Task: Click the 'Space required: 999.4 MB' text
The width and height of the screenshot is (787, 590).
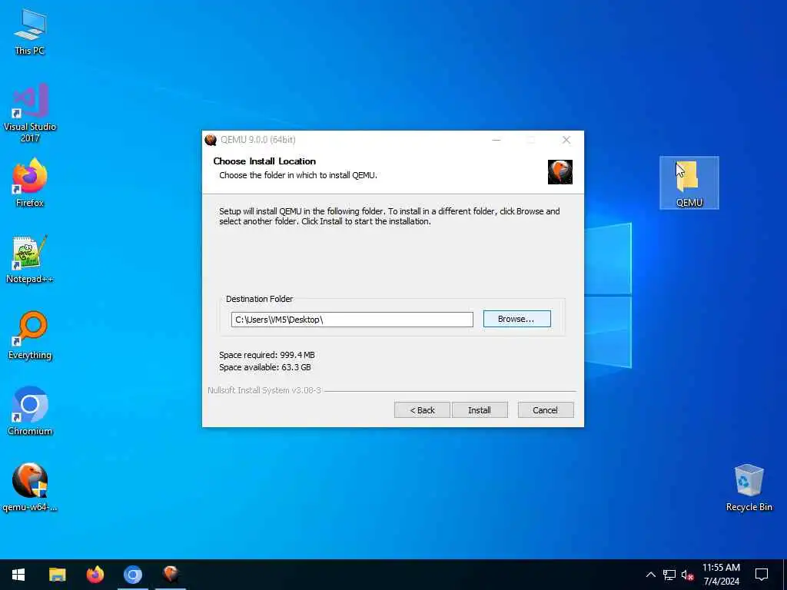Action: click(267, 355)
